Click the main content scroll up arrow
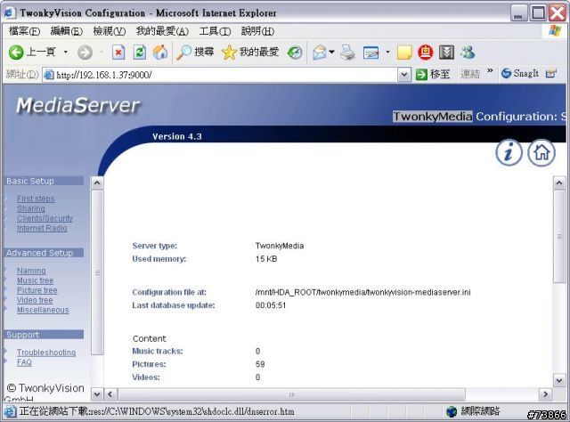This screenshot has height=422, width=570. point(559,183)
